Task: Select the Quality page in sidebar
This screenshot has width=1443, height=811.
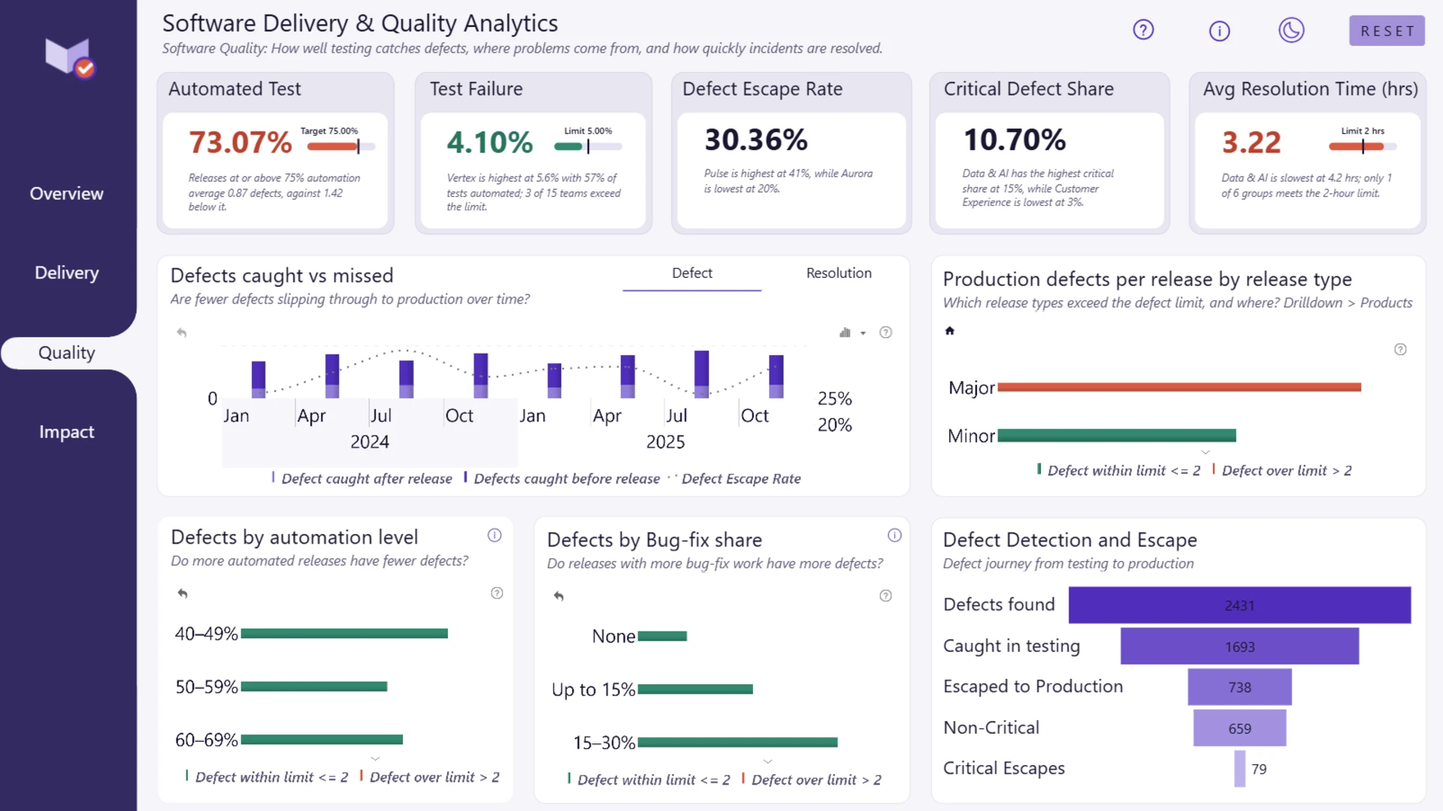Action: tap(67, 353)
